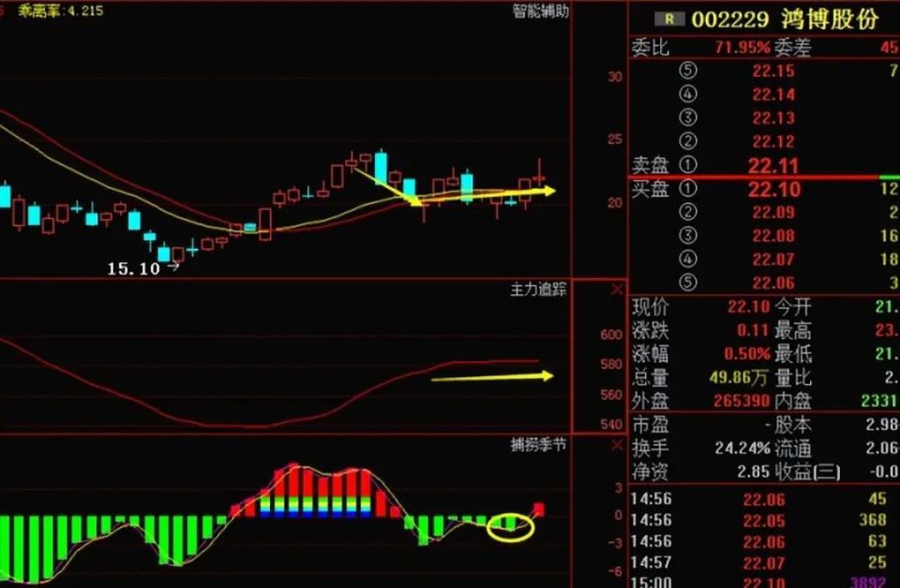Image resolution: width=900 pixels, height=588 pixels.
Task: Click the 委差 label
Action: [793, 48]
